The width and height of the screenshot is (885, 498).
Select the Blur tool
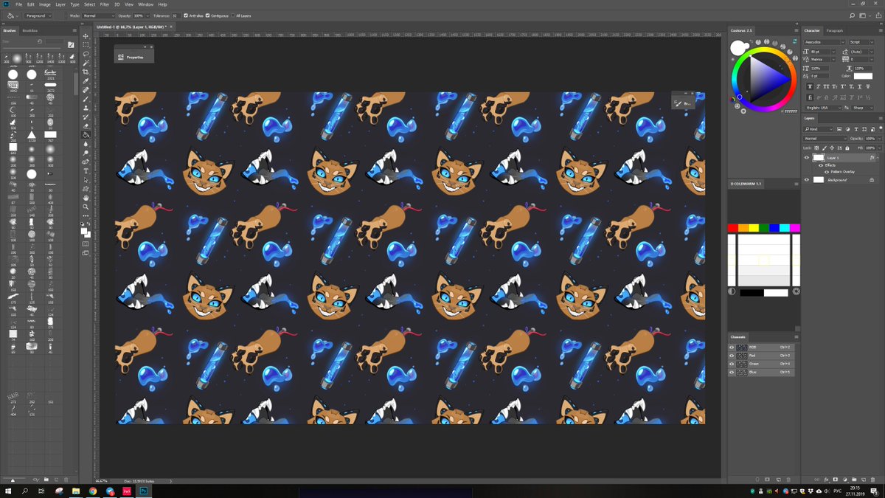click(86, 144)
